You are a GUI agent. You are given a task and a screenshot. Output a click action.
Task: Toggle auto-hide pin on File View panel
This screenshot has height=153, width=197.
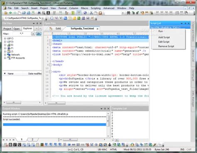pyautogui.click(x=37, y=23)
